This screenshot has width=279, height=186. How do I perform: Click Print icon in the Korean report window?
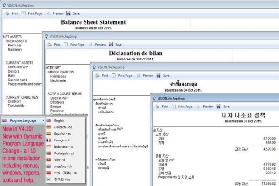(x=157, y=106)
